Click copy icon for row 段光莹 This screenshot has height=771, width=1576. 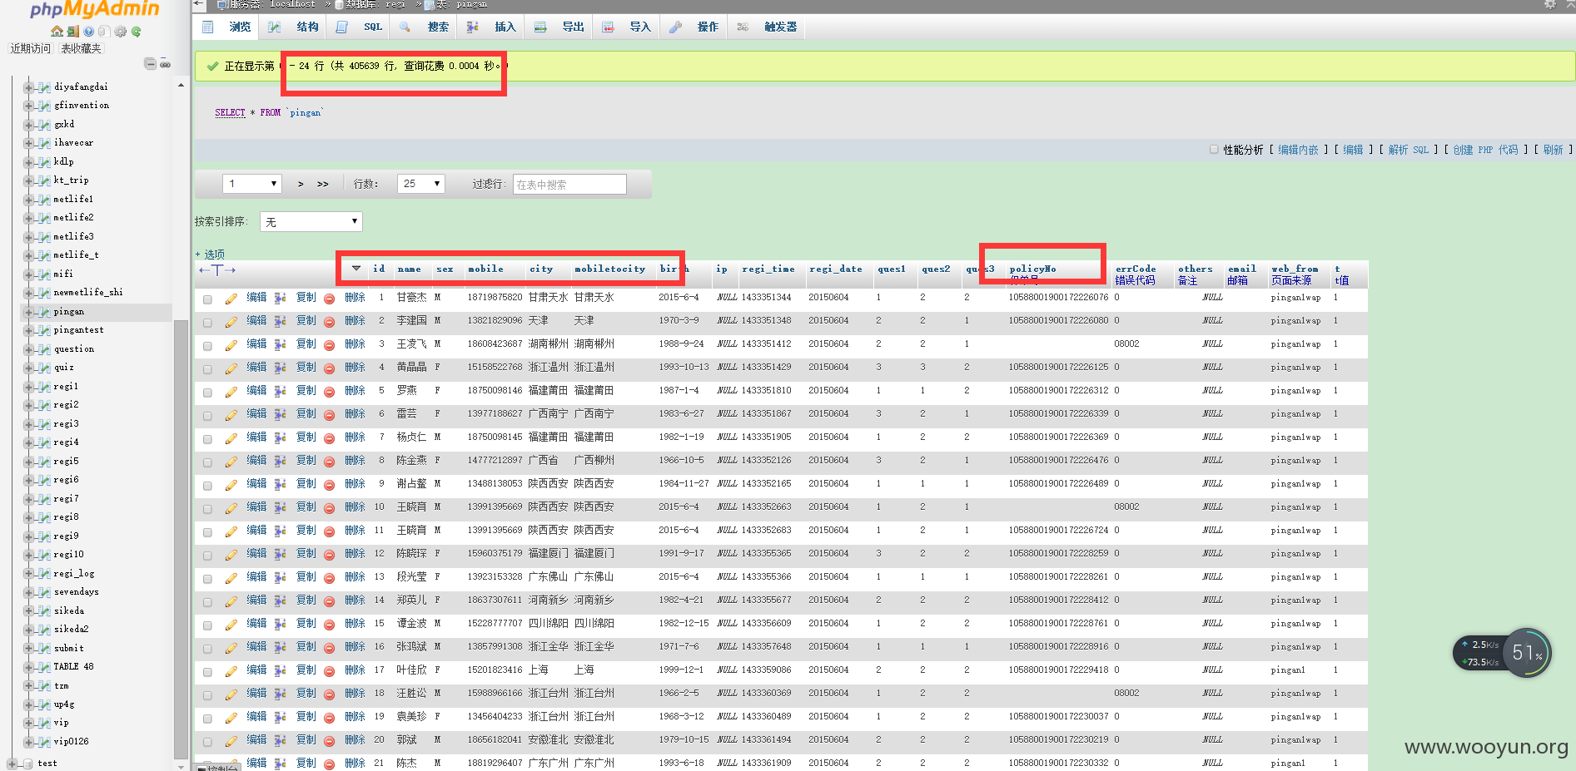click(281, 577)
